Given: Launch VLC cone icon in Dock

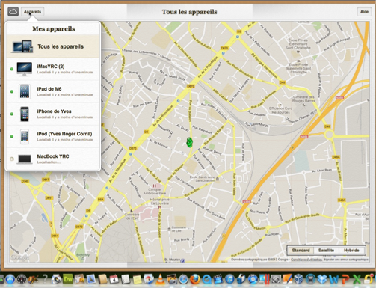Looking at the screenshot, I should click(160, 280).
